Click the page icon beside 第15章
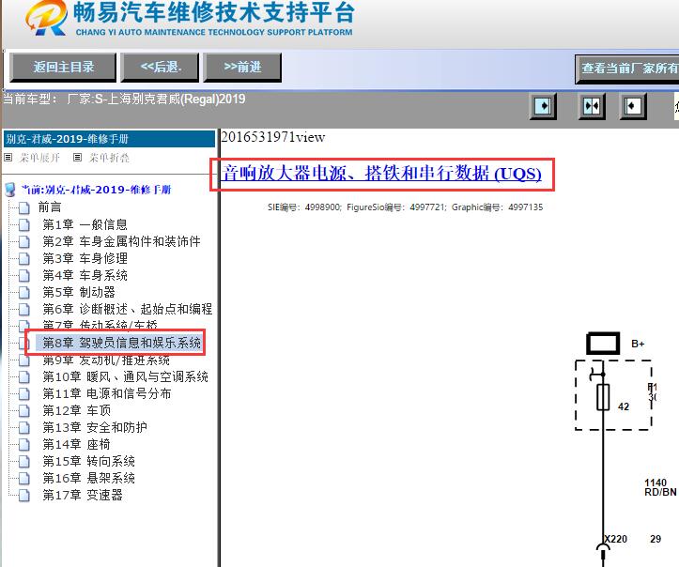Image resolution: width=679 pixels, height=567 pixels. coord(24,462)
